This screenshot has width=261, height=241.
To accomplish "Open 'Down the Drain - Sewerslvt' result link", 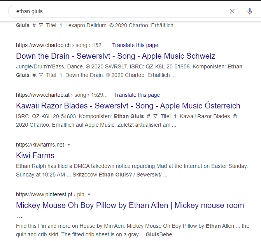I will 116,56.
